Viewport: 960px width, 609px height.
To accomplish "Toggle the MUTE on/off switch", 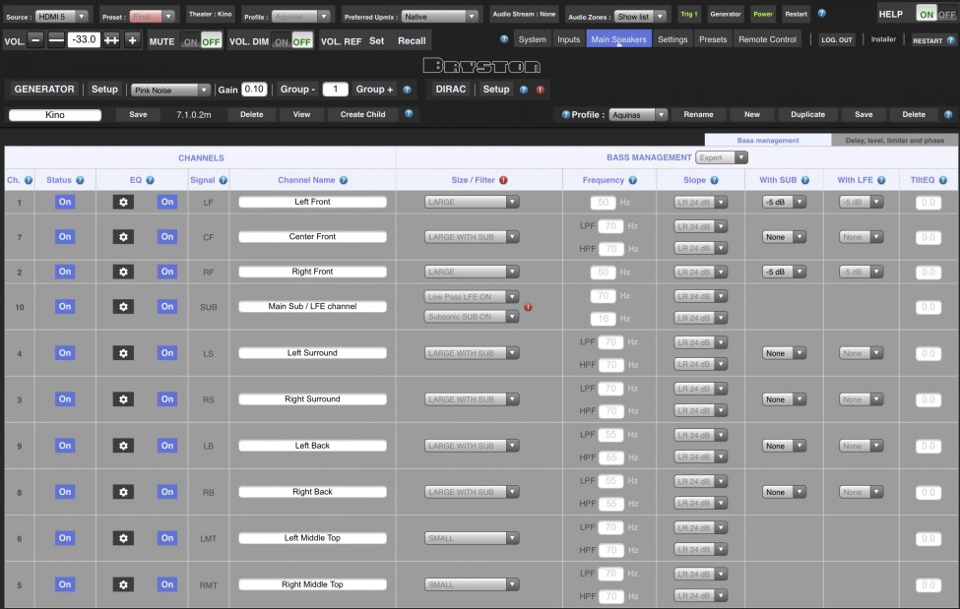I will click(202, 41).
